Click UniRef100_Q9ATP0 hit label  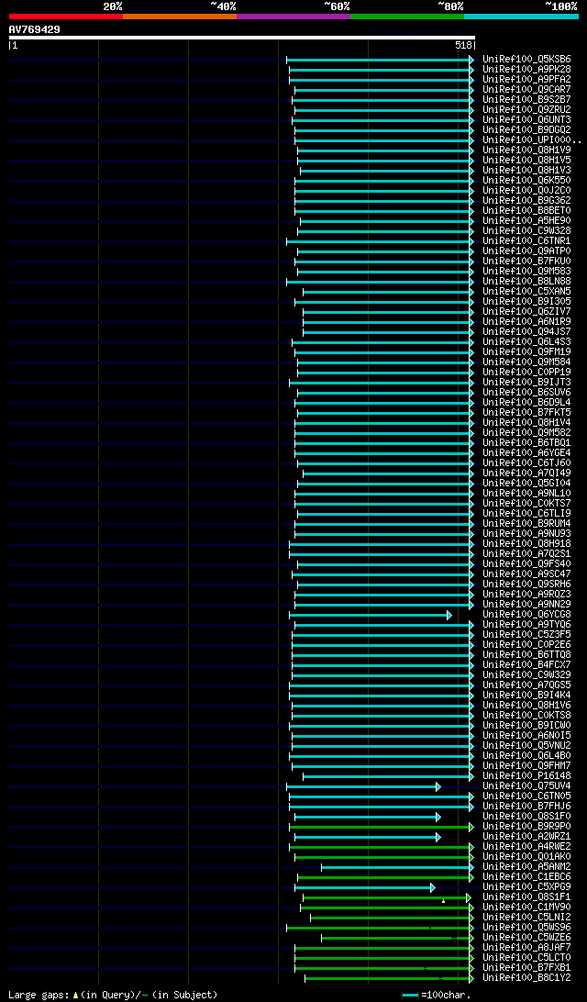(x=527, y=250)
